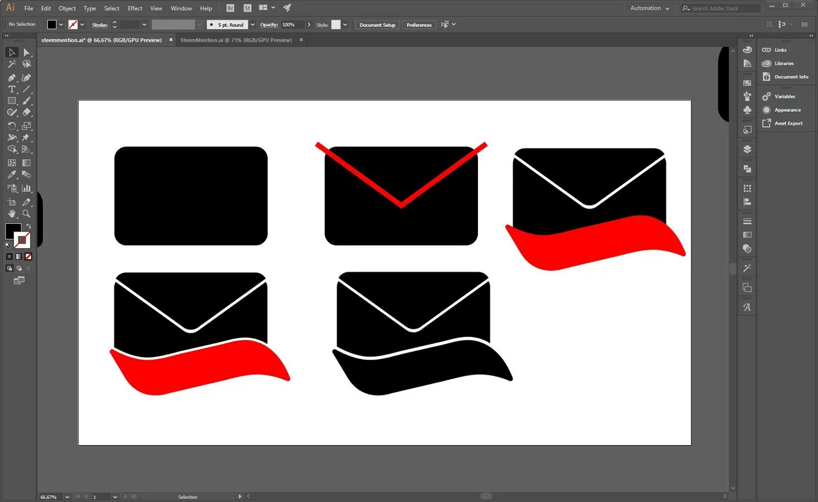818x502 pixels.
Task: Enable Draw Normal mode
Action: 9,269
